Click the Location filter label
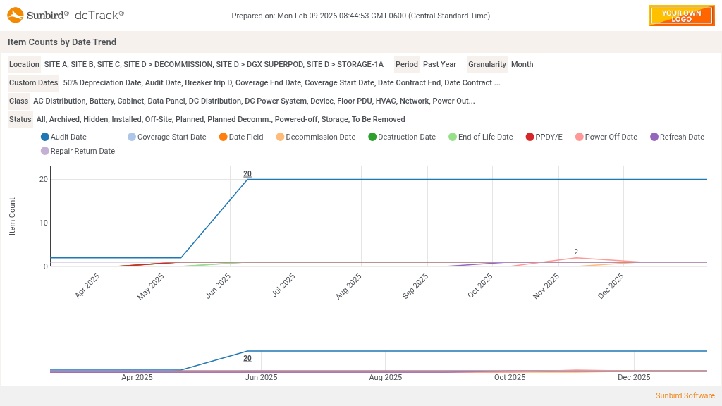This screenshot has width=722, height=406. tap(24, 64)
